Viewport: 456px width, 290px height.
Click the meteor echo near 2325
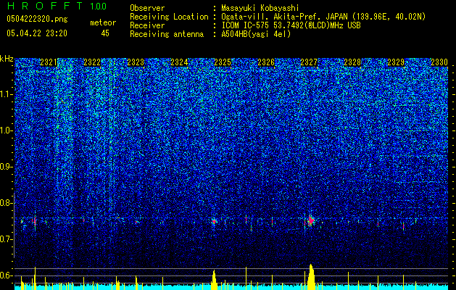pyautogui.click(x=215, y=222)
